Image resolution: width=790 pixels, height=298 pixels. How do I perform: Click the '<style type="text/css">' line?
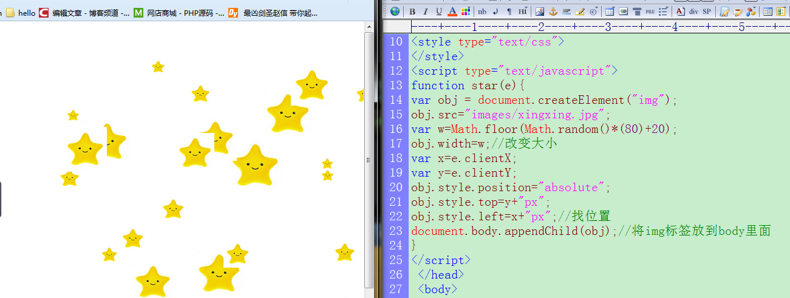tap(488, 42)
